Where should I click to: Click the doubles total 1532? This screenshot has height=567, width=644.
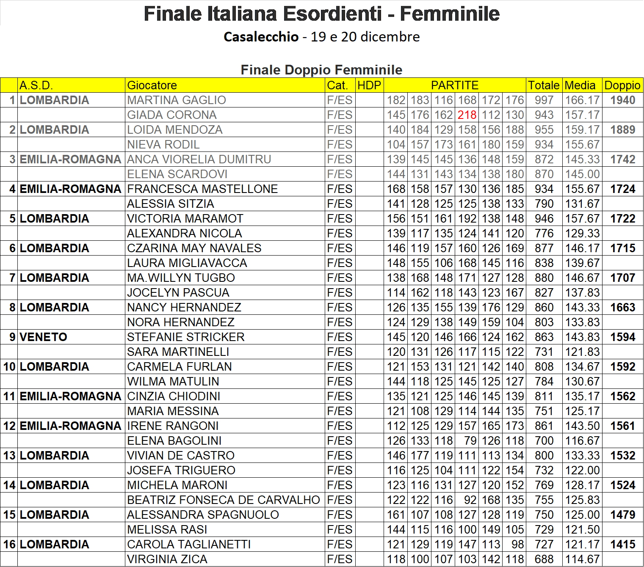point(623,456)
